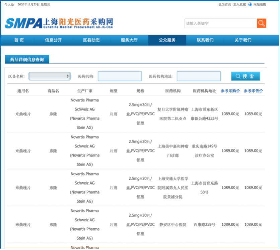Click 上海交通大学医学院附属第九人民医院黄浦分院 cell
The height and width of the screenshot is (250, 280).
[173, 188]
